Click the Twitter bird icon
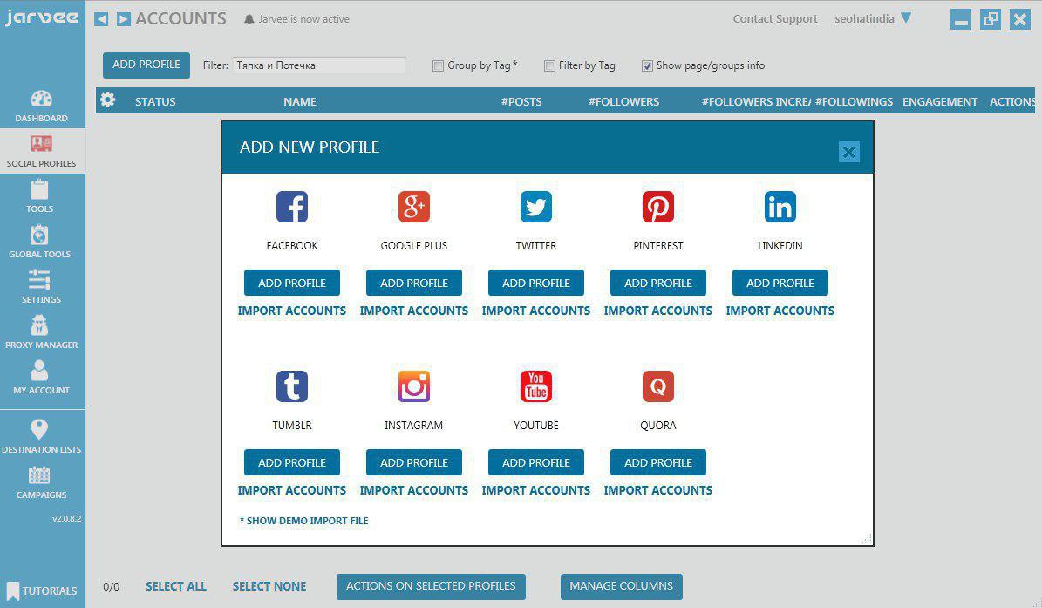The height and width of the screenshot is (608, 1042). [536, 207]
